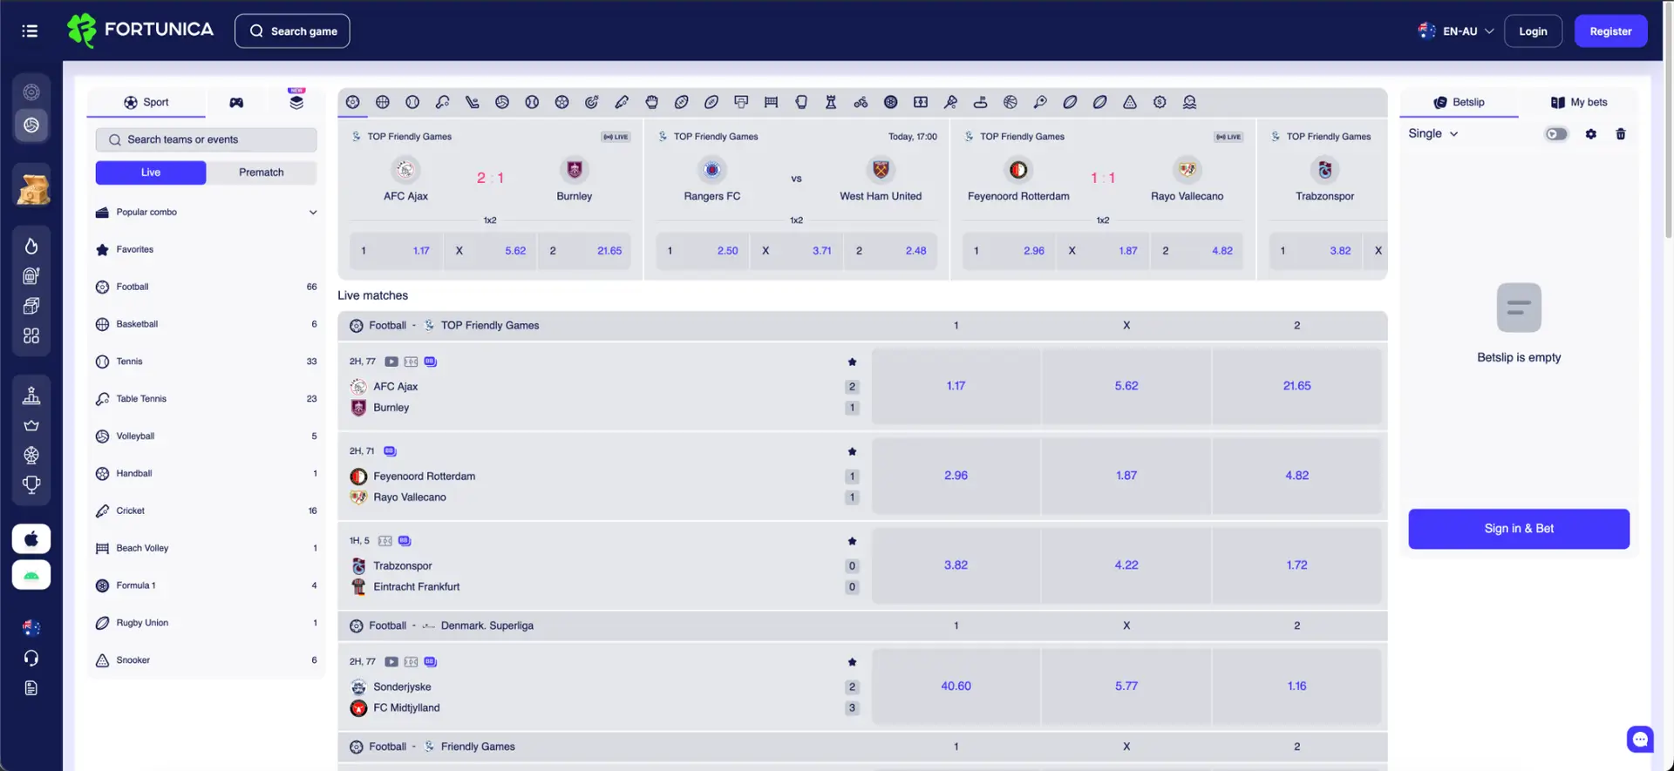Screen dimensions: 1674x771
Task: Favorite the Sonderjyske vs FC Midtjylland match
Action: pyautogui.click(x=852, y=662)
